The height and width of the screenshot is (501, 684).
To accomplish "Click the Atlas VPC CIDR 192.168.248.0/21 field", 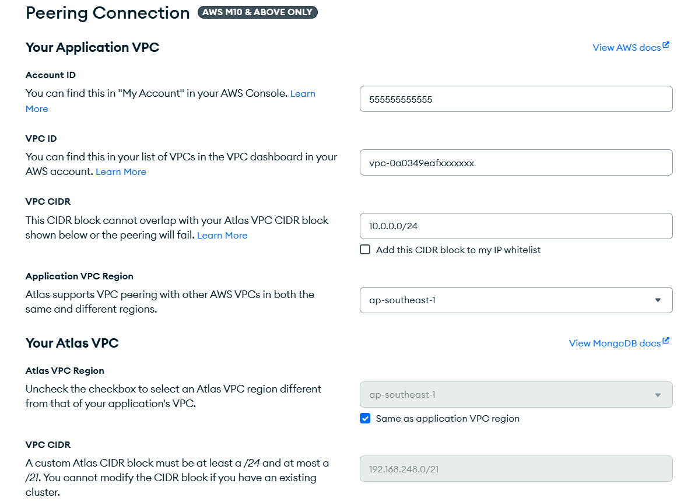I will [x=516, y=469].
